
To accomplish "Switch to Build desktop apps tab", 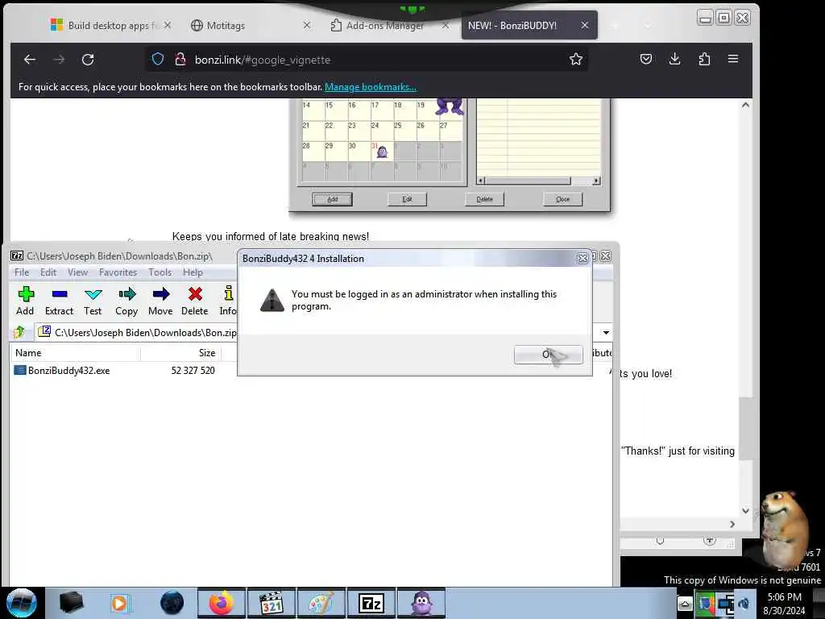I will (110, 25).
